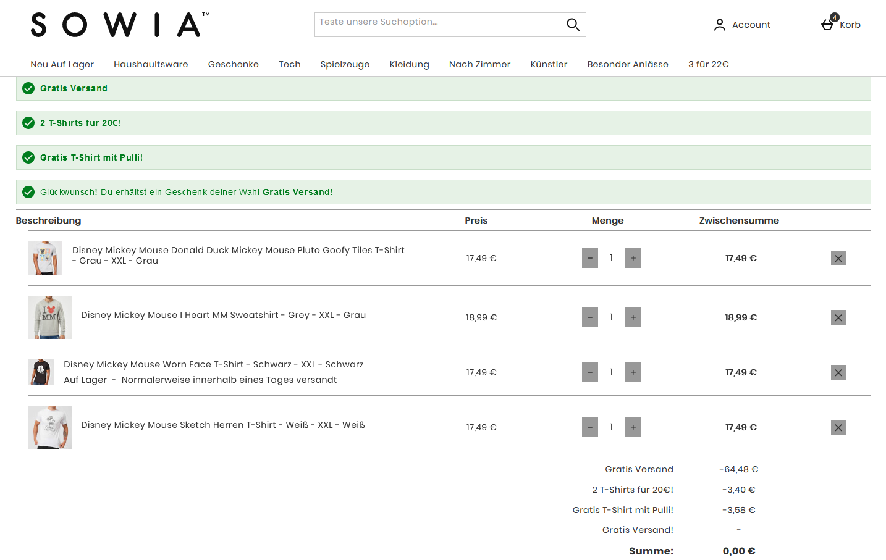Click the SOWIA logo
886x560 pixels.
(120, 25)
